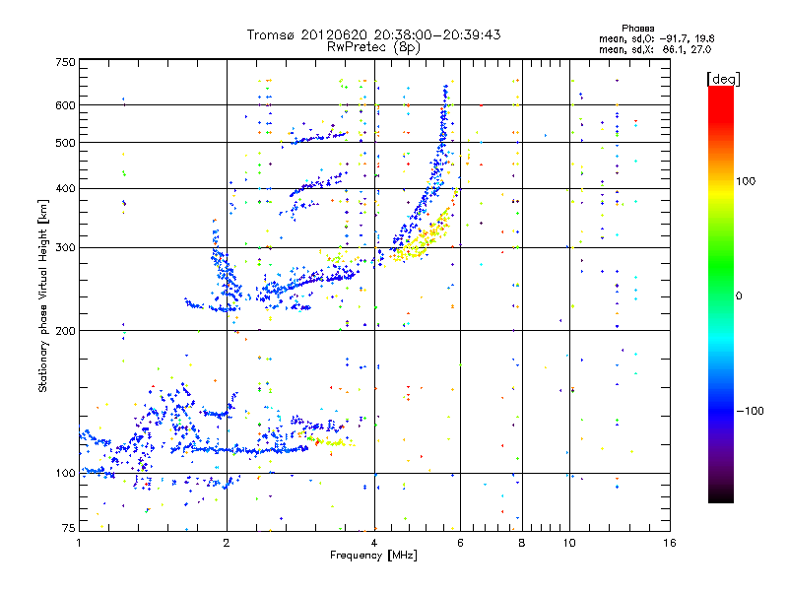Click the blue E-layer trace near 110 km
This screenshot has height=591, width=788.
[241, 450]
